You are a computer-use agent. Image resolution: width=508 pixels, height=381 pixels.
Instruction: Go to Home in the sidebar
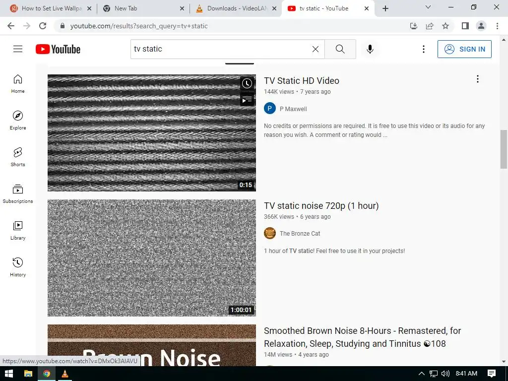coord(18,84)
